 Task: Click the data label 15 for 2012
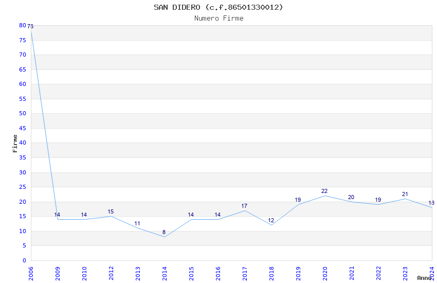(111, 211)
